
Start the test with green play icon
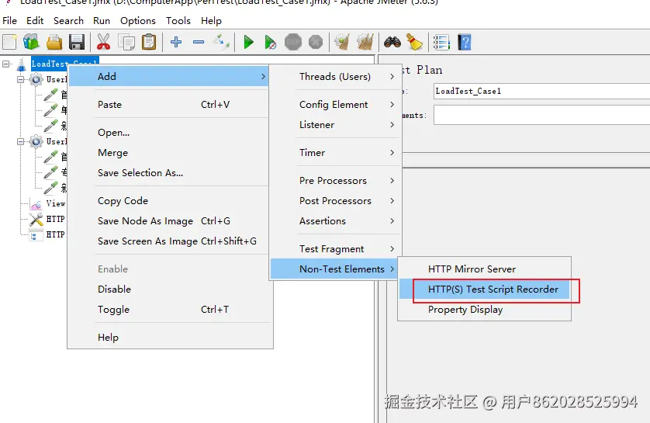point(249,42)
